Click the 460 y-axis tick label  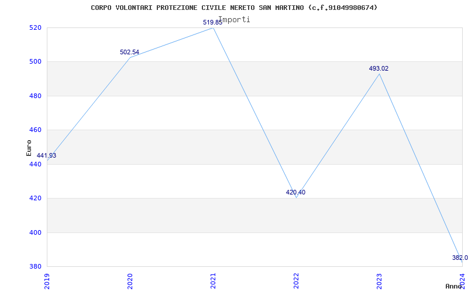[x=36, y=130]
